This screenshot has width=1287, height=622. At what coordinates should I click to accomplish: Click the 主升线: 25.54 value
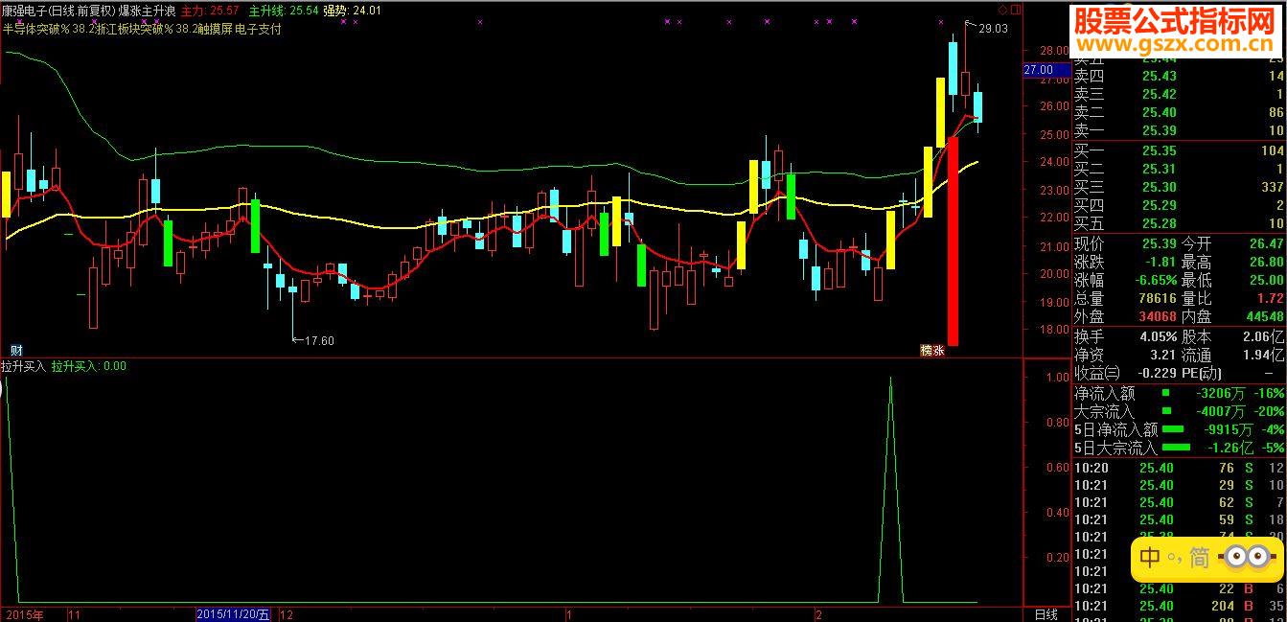[x=284, y=11]
